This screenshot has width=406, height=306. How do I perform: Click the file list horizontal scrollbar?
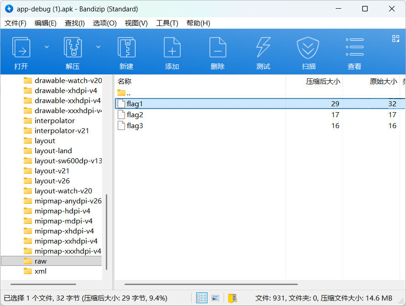point(211,284)
